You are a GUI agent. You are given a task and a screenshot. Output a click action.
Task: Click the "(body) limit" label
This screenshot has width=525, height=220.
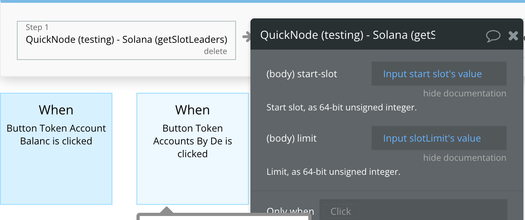291,138
